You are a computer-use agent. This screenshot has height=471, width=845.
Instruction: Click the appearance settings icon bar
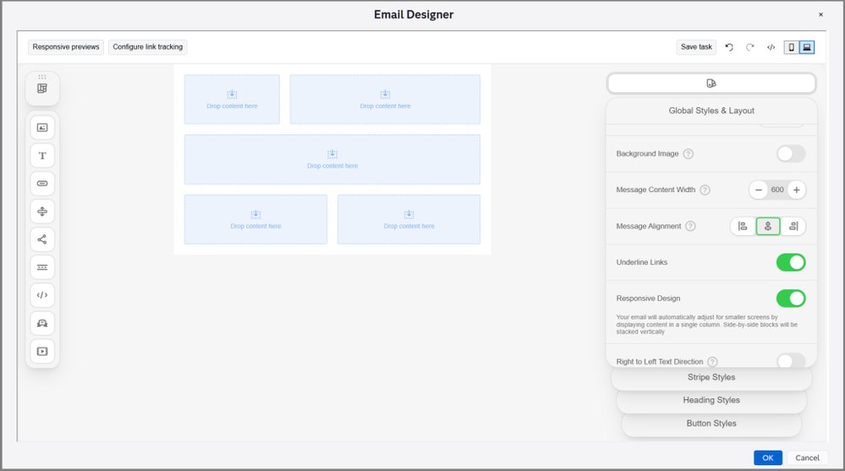[711, 84]
